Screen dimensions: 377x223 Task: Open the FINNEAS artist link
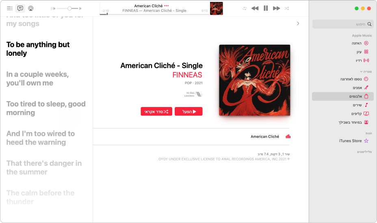coord(187,75)
